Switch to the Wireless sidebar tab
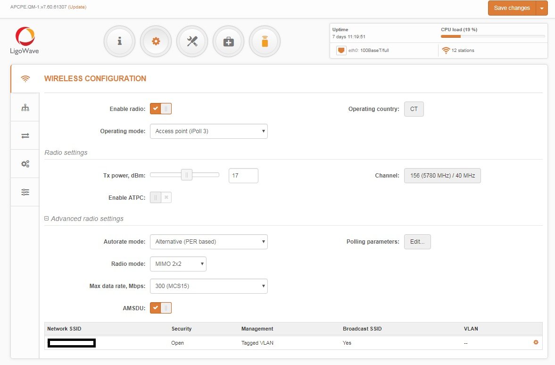Screen dimensions: 555x365 25,79
